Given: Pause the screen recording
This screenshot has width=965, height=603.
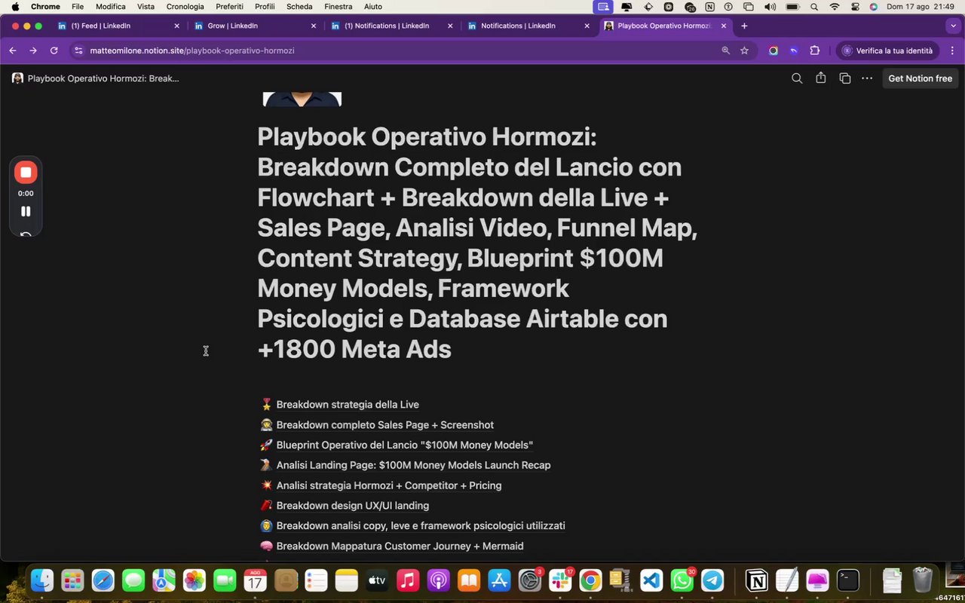Looking at the screenshot, I should point(26,212).
